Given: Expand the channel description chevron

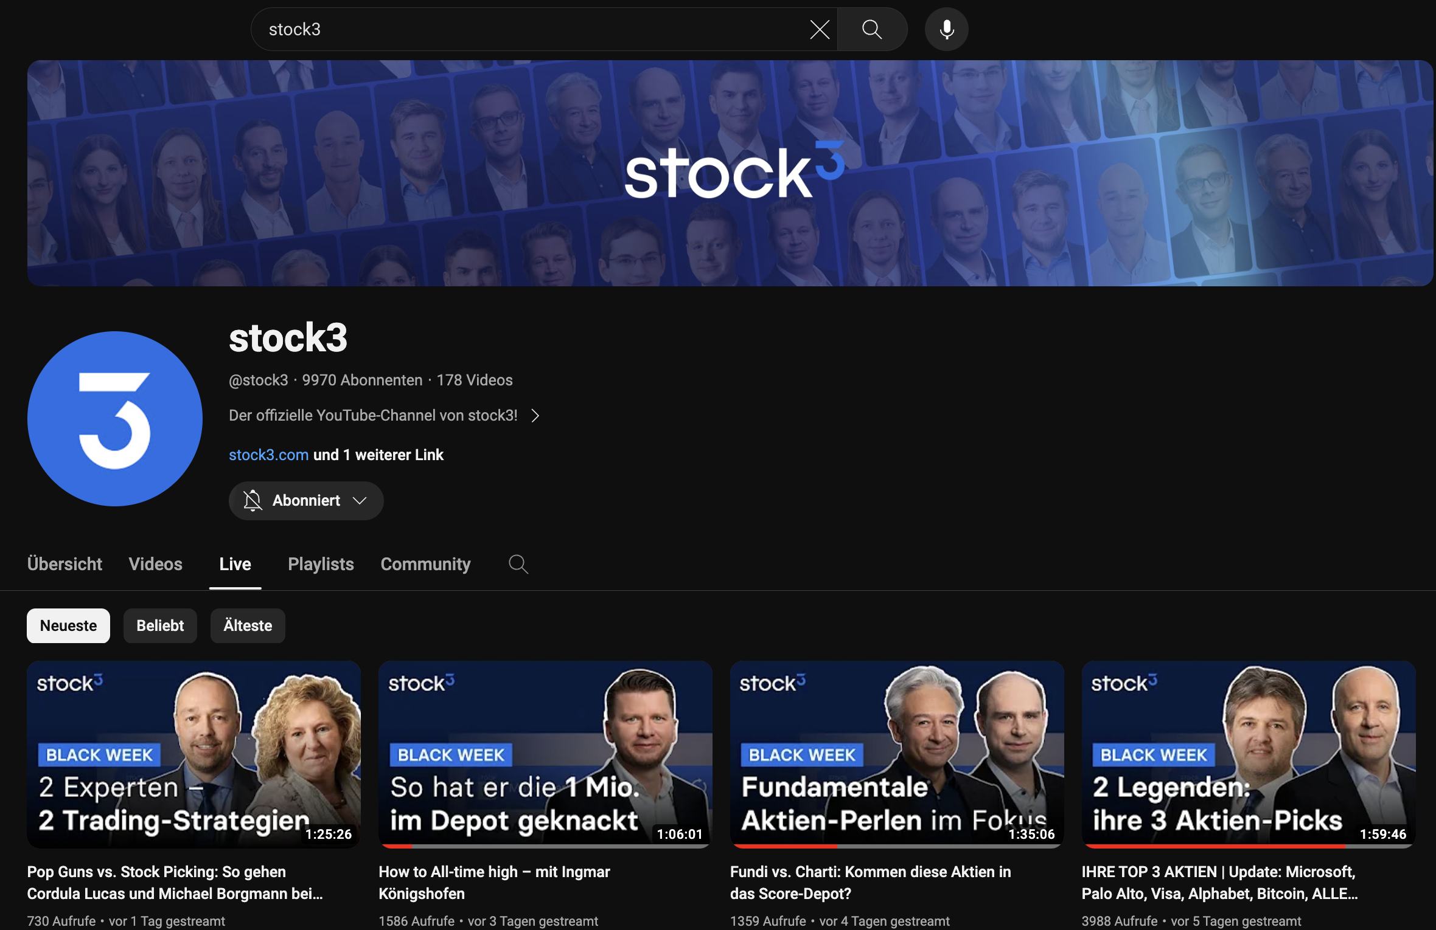Looking at the screenshot, I should 535,416.
